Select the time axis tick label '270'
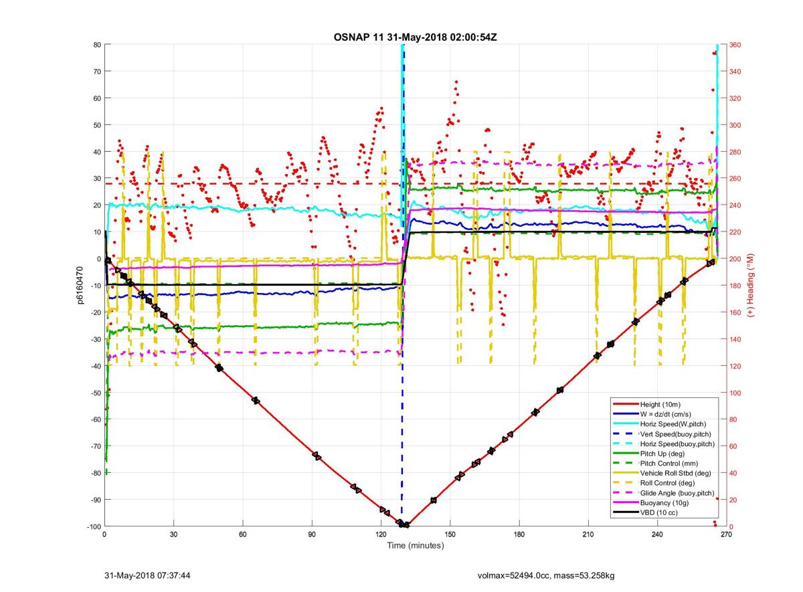Screen dimensions: 803x592 click(x=726, y=535)
